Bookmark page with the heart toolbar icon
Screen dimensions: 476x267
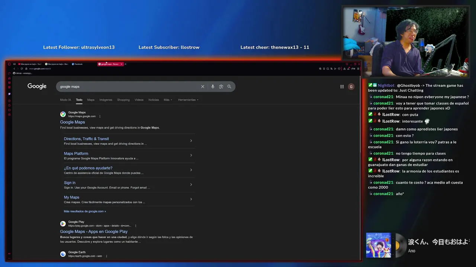(339, 69)
